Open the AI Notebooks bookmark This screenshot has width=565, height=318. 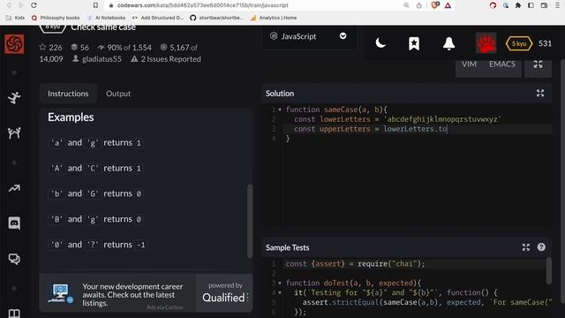[106, 18]
